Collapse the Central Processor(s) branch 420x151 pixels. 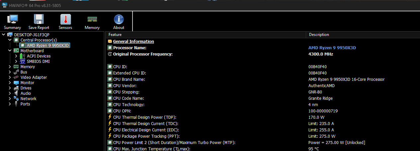click(x=10, y=40)
